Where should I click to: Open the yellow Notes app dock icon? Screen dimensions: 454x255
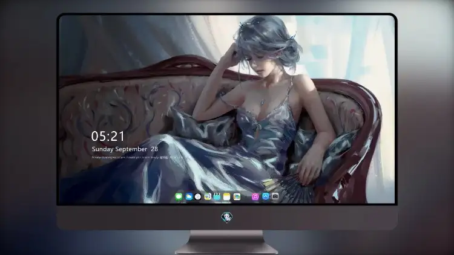tap(227, 197)
